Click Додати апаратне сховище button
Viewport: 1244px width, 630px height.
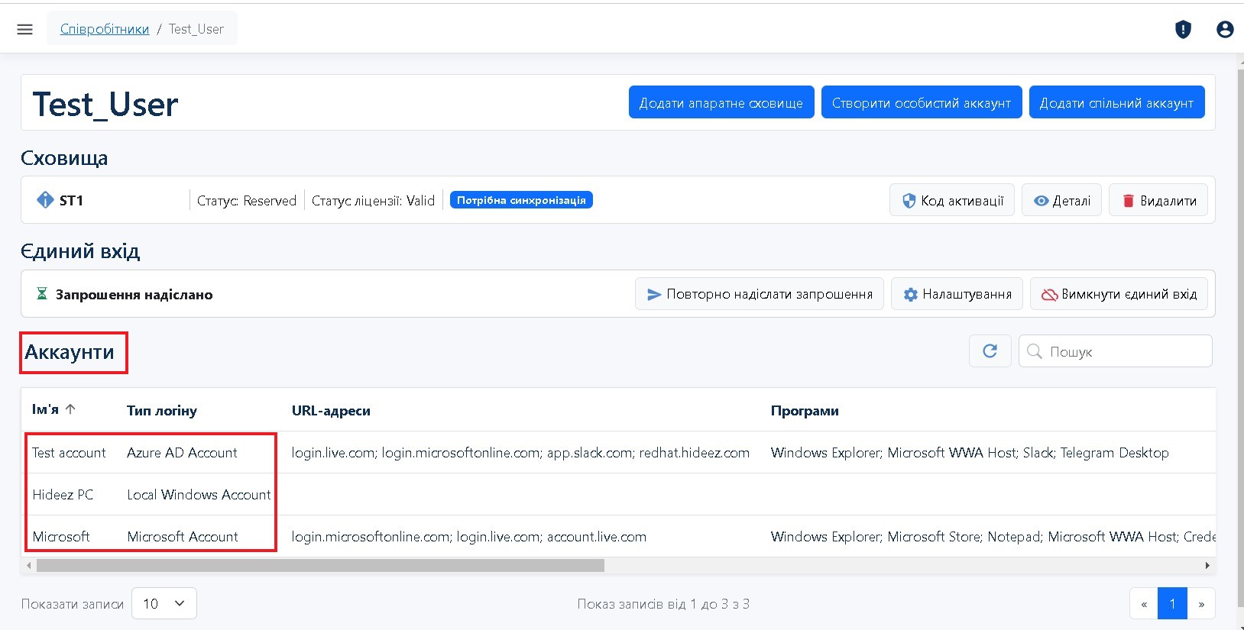pyautogui.click(x=721, y=102)
